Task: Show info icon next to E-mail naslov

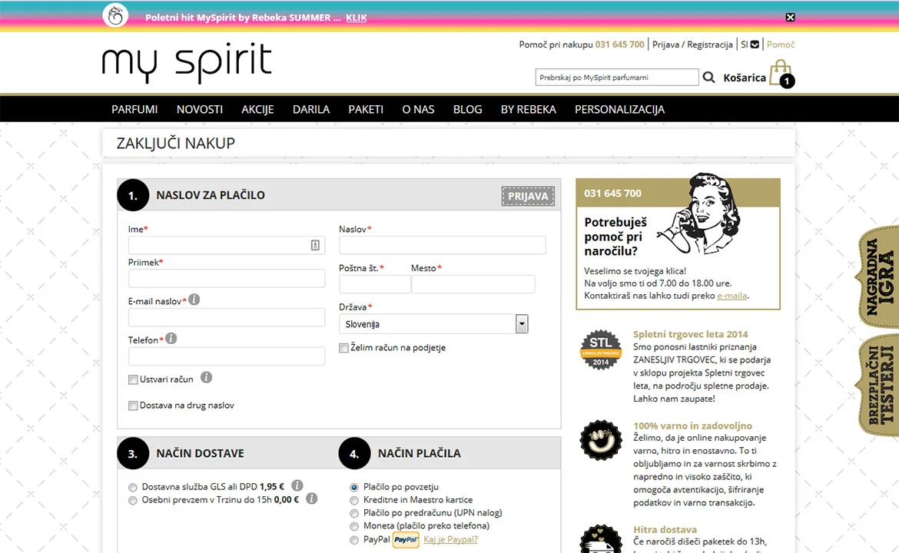Action: pos(194,299)
